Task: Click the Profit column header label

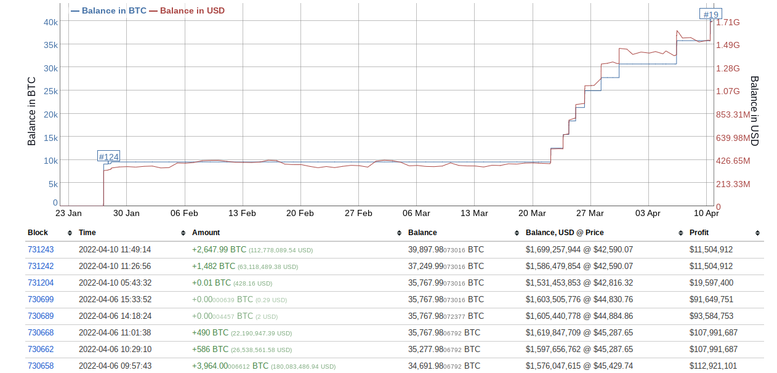Action: coord(699,233)
